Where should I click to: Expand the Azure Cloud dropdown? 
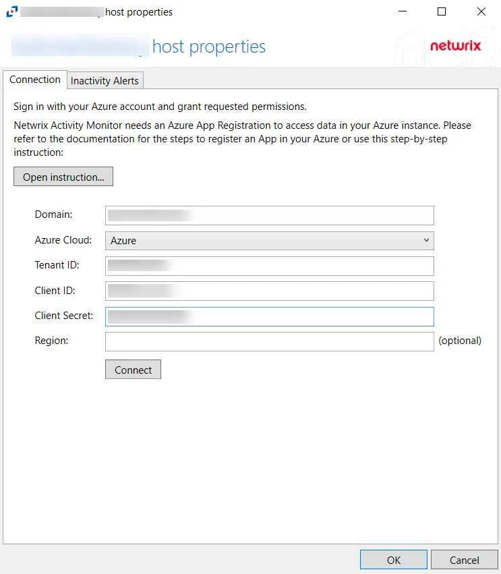270,241
